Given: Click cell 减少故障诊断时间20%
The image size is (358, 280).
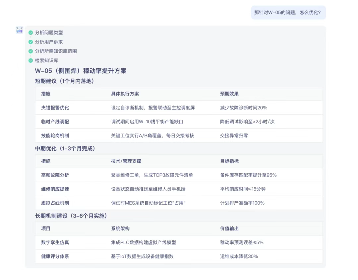Looking at the screenshot, I should click(244, 108).
